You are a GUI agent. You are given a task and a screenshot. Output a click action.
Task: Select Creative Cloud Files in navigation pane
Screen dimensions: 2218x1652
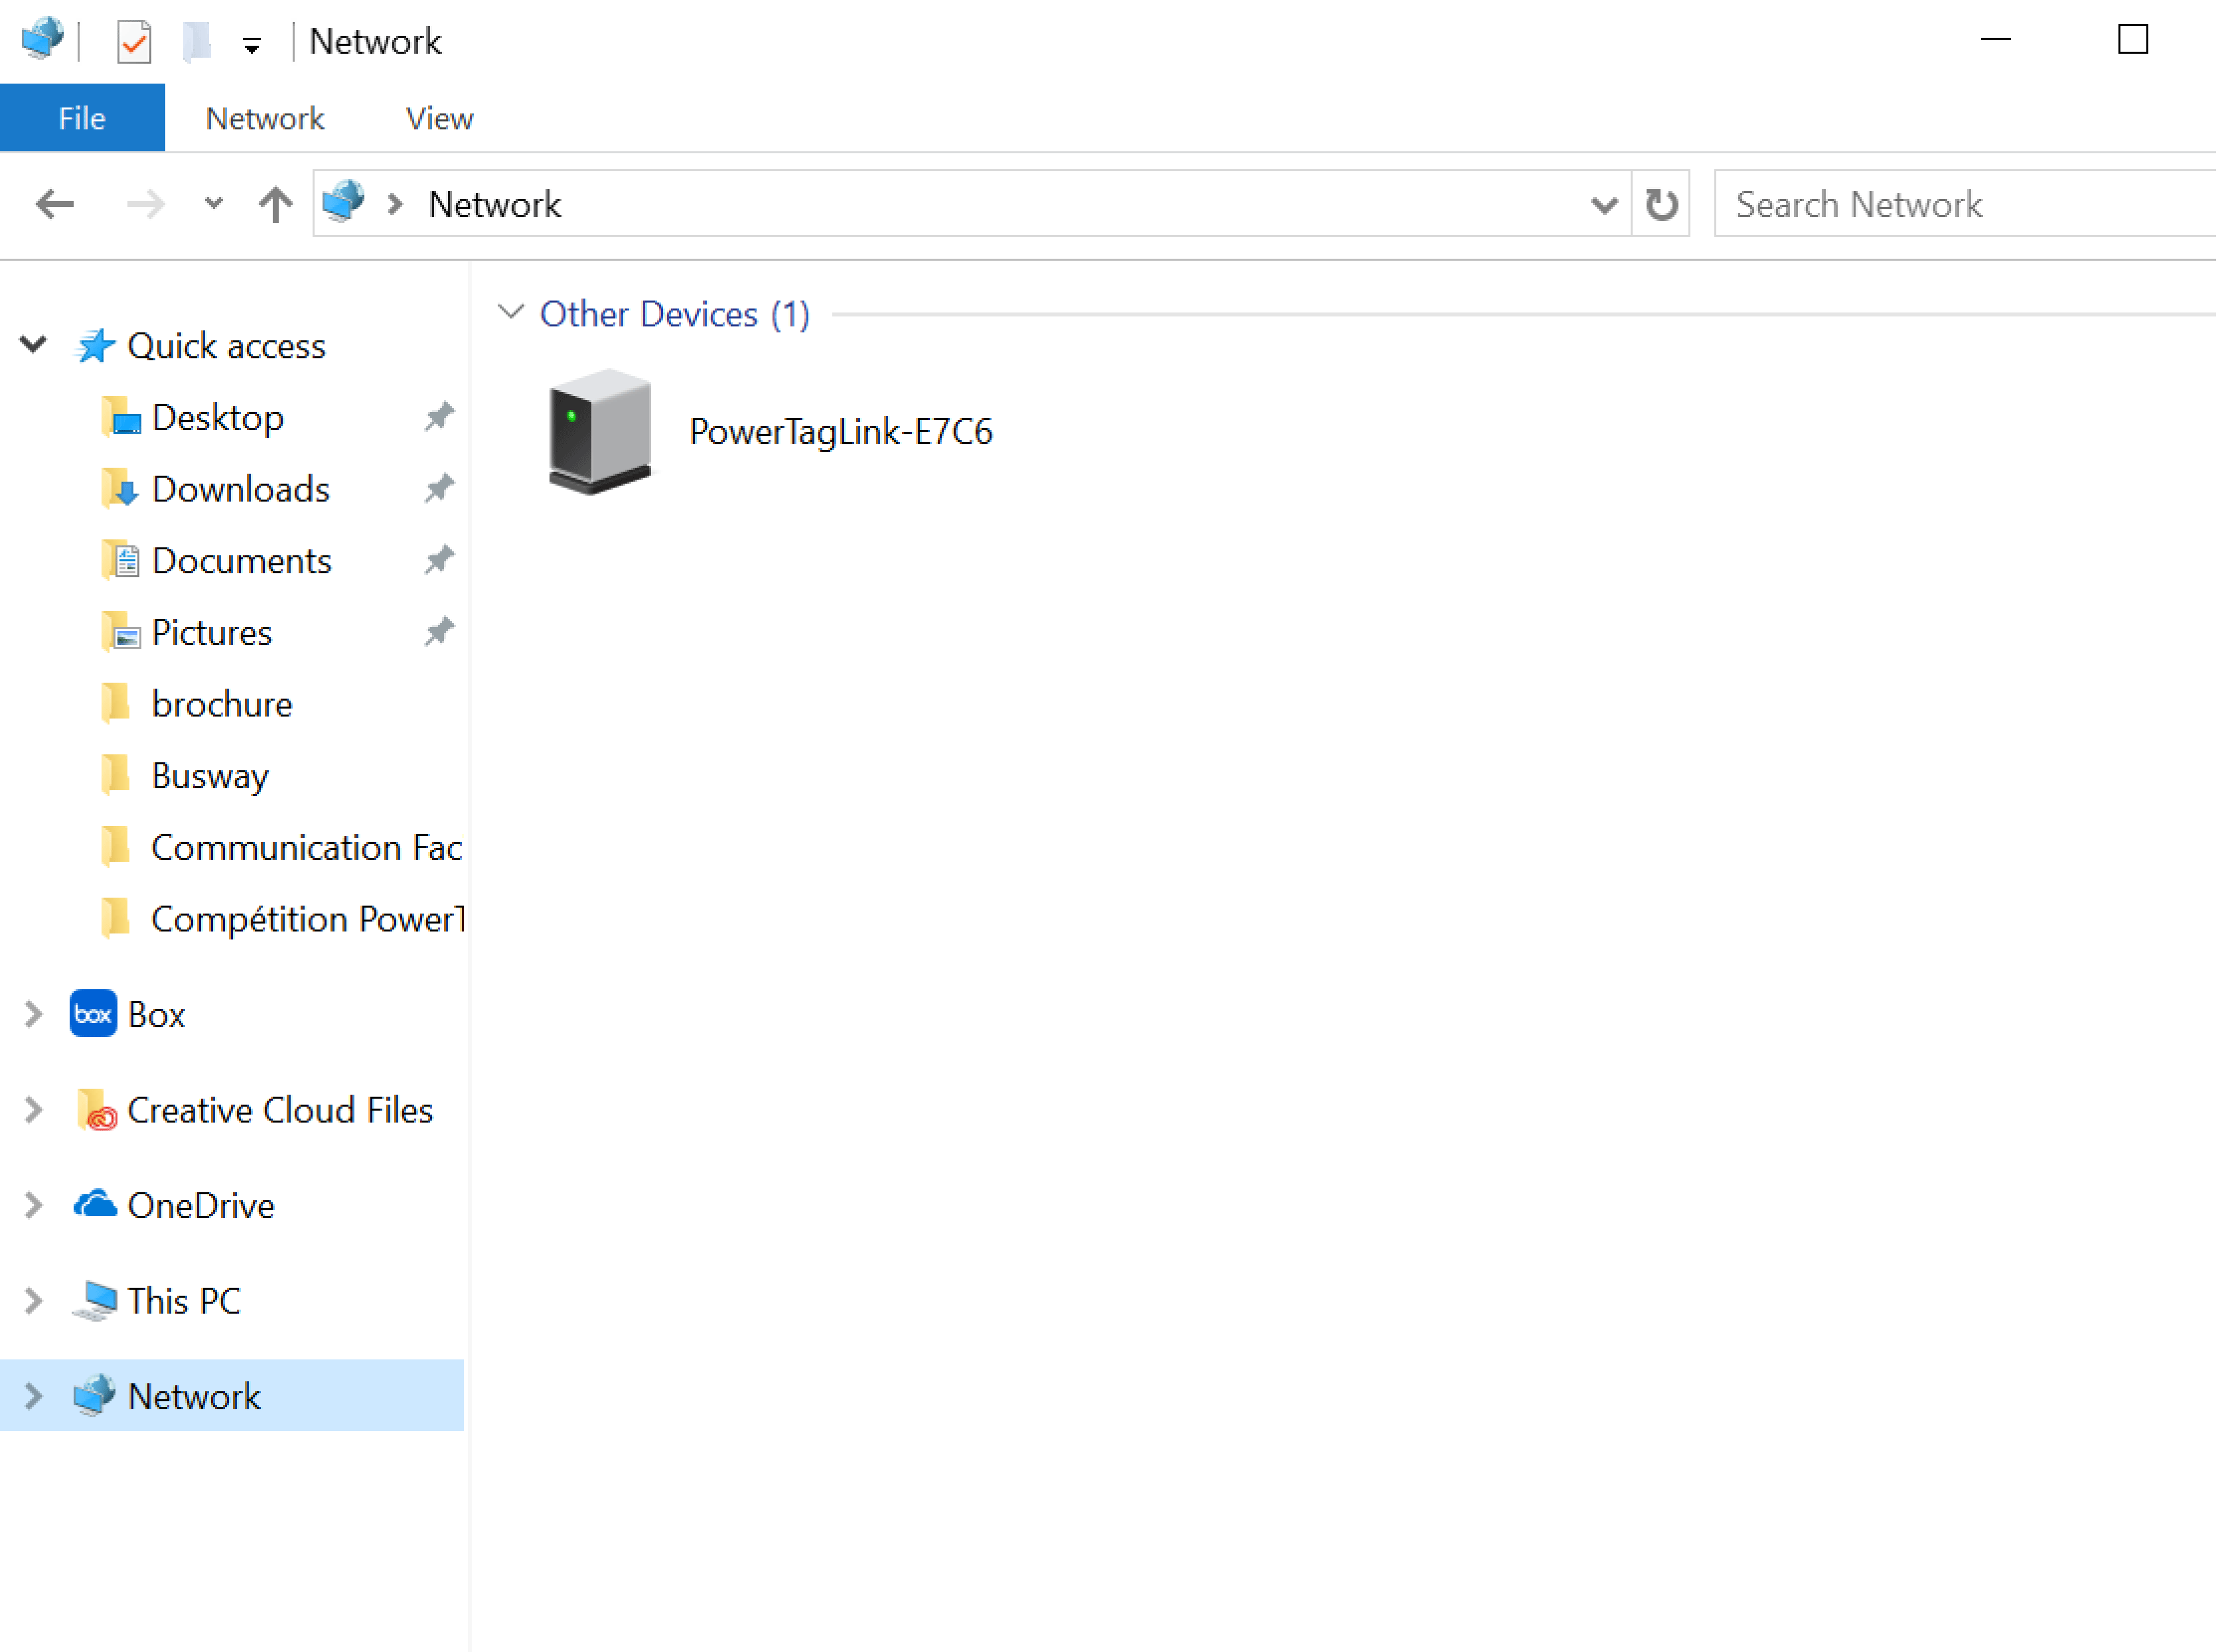281,1110
